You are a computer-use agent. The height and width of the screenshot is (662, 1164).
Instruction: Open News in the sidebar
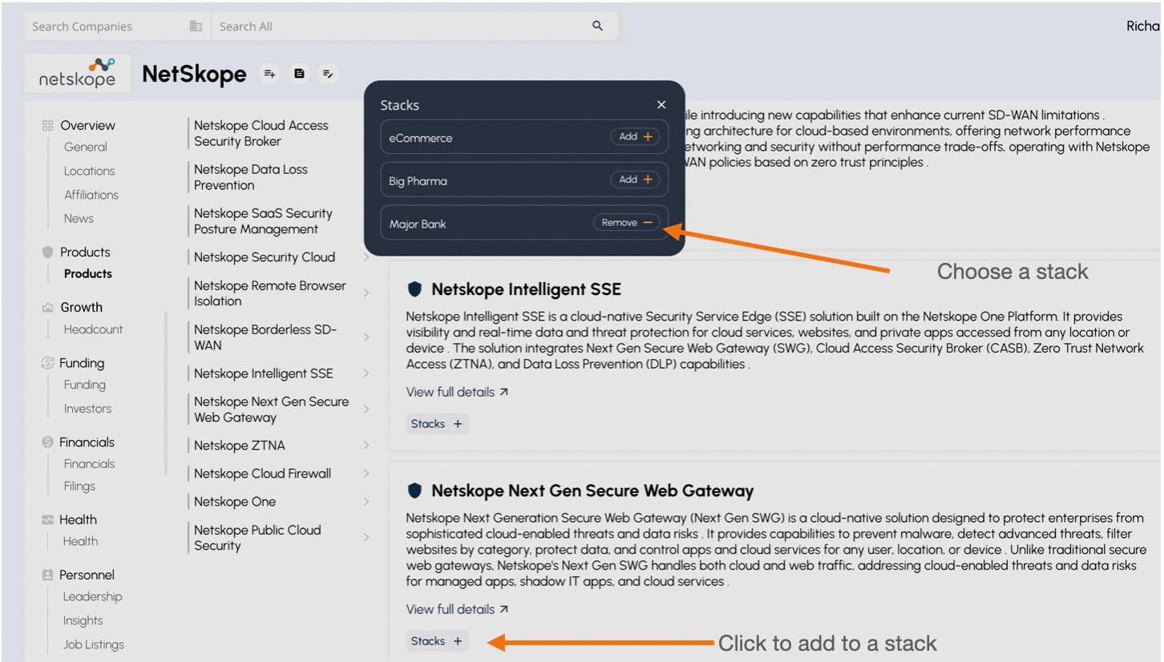(x=79, y=218)
